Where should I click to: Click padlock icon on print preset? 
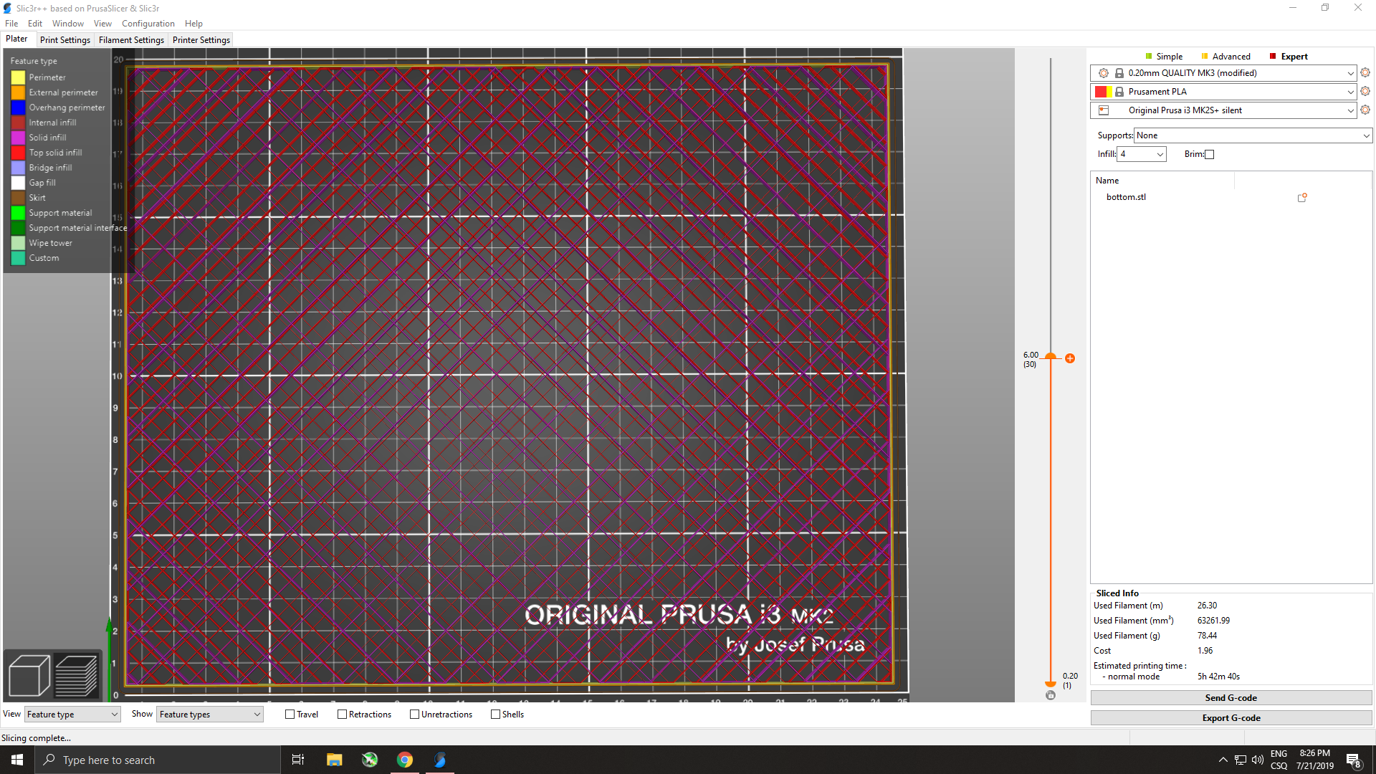tap(1119, 73)
